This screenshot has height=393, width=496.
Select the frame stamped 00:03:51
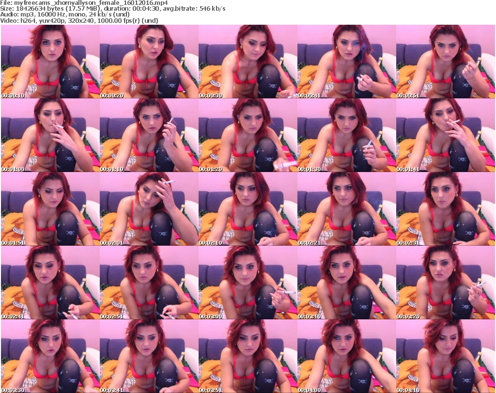pyautogui.click(x=248, y=356)
